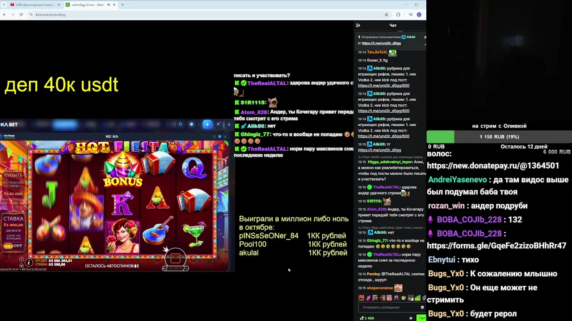Open the first und3r_d0gg/600 link in chat

383,86
